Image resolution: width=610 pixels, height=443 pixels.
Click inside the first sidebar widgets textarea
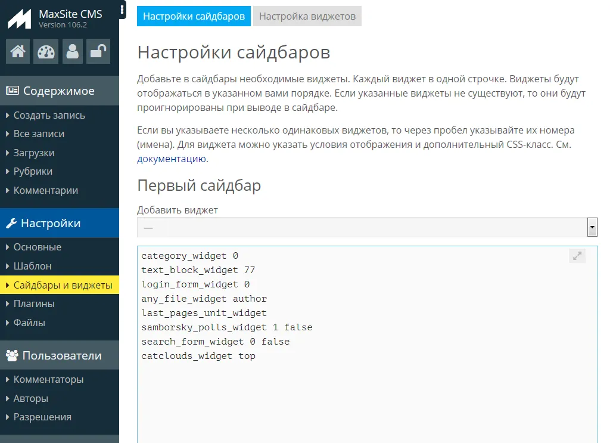(x=367, y=394)
